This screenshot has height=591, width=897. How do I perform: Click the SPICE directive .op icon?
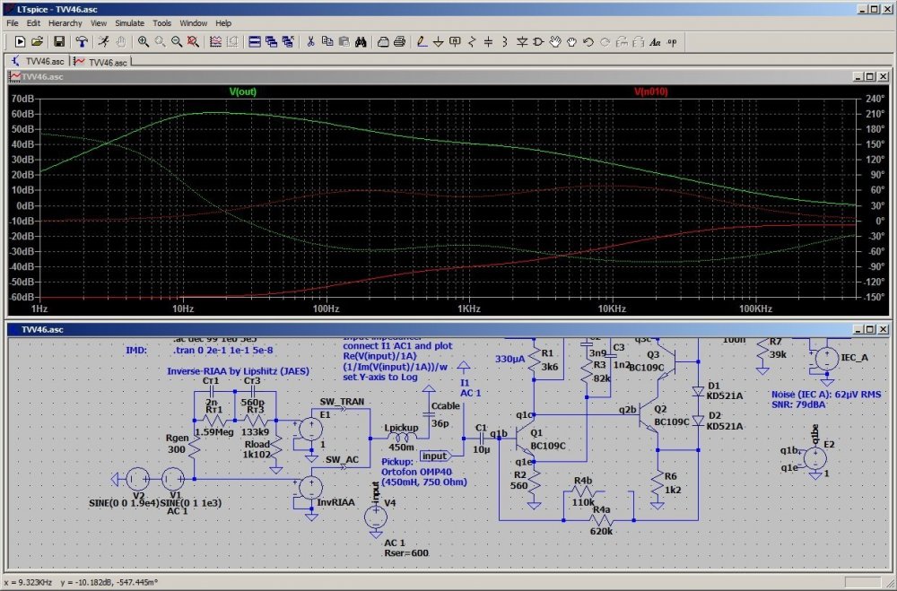pos(672,42)
